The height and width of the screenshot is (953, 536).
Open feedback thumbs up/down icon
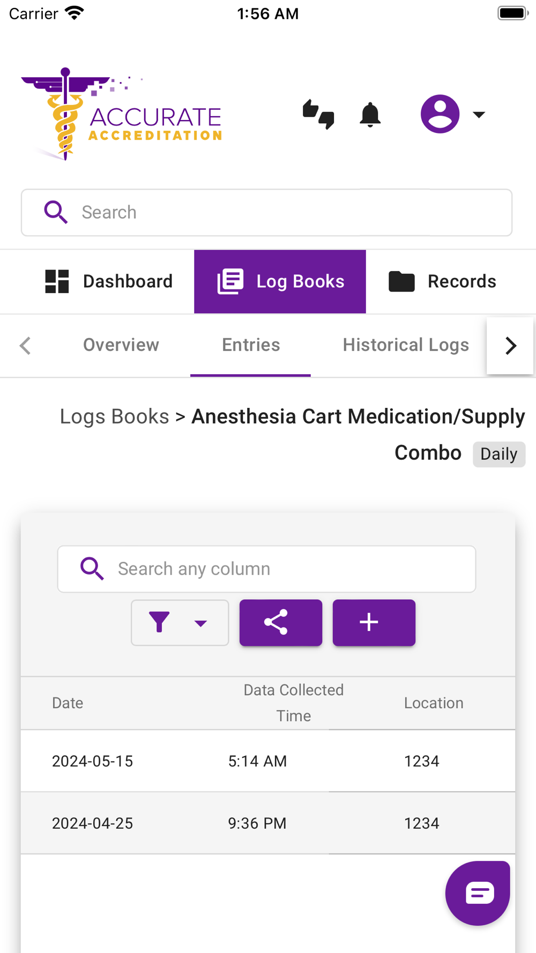point(318,114)
